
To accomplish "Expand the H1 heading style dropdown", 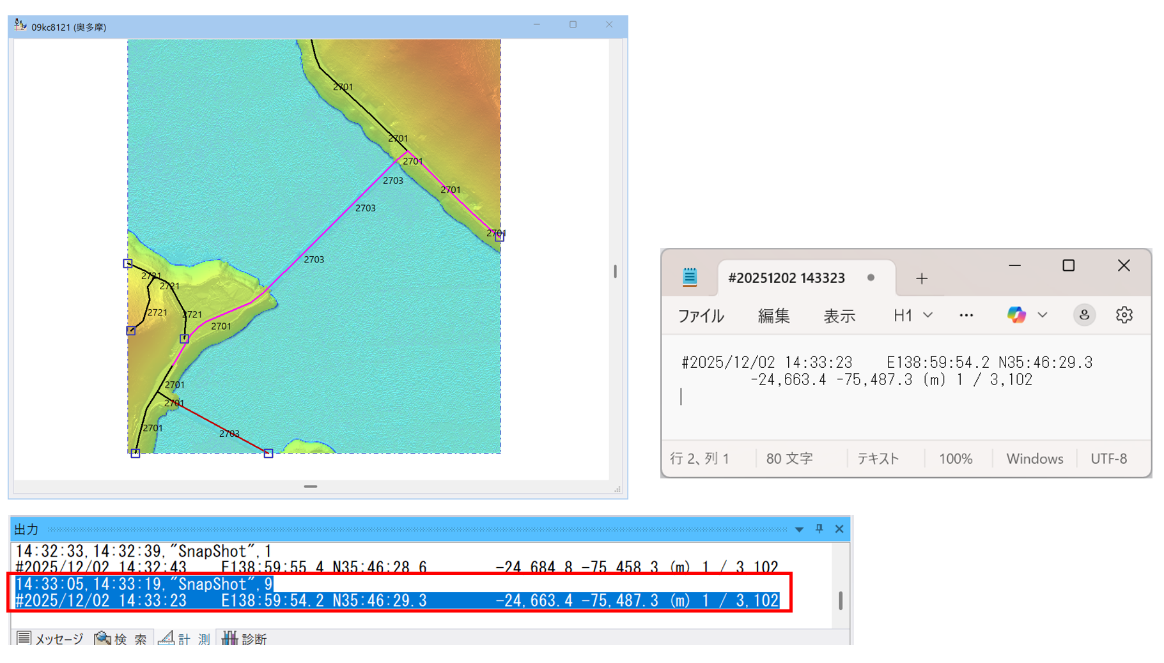I will (x=913, y=316).
